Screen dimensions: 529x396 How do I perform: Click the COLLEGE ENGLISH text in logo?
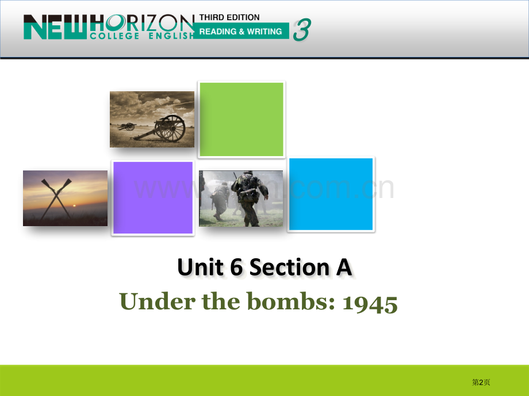(x=143, y=36)
